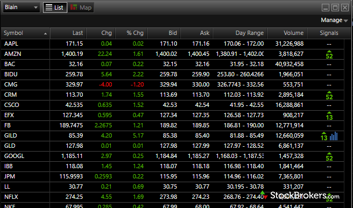The image size is (353, 208).
Task: Click the Map view heatmap icon
Action: (x=74, y=8)
